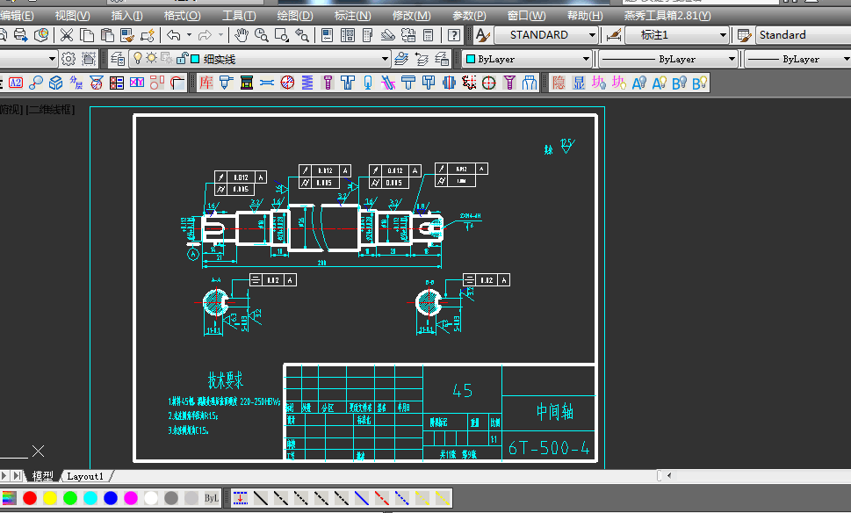This screenshot has width=851, height=513.
Task: Click the Zoom Window icon
Action: (x=282, y=35)
